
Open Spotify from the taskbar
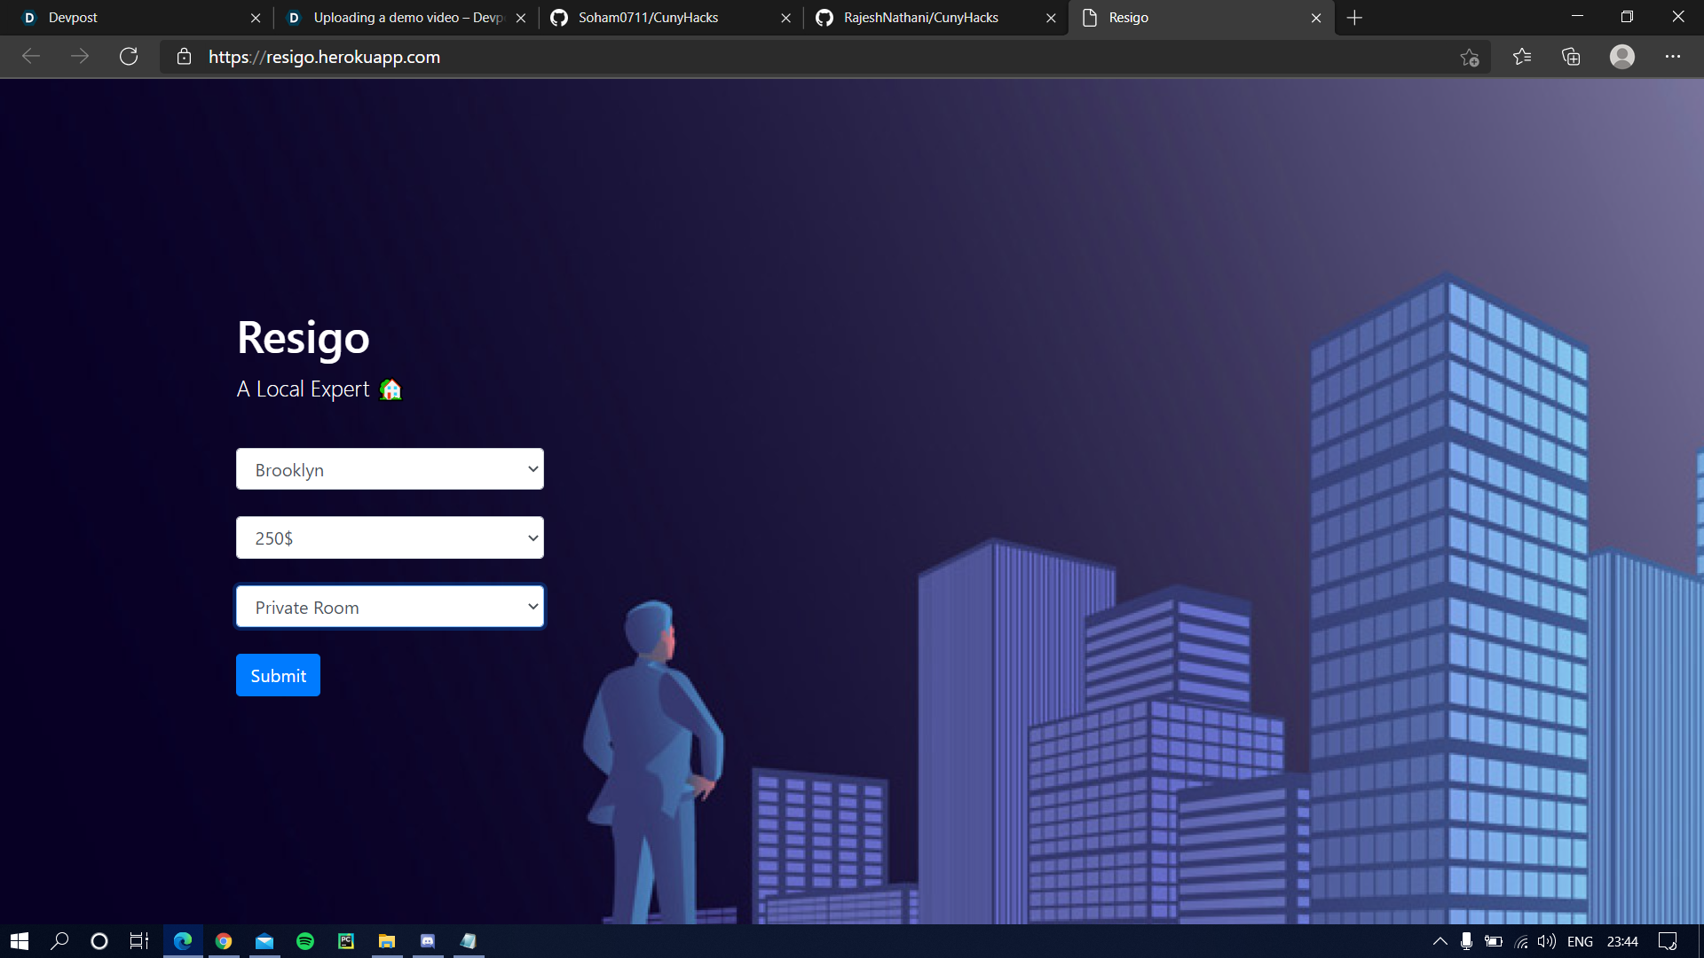(x=305, y=941)
